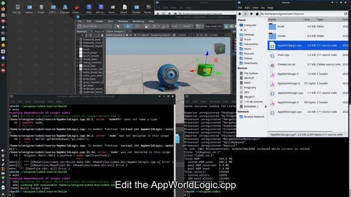The image size is (351, 197).
Task: Open the Pivot dropdown in the editor toolbar
Action: 176,26
